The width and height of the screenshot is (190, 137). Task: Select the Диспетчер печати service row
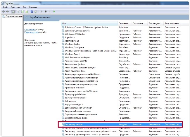pos(122,124)
